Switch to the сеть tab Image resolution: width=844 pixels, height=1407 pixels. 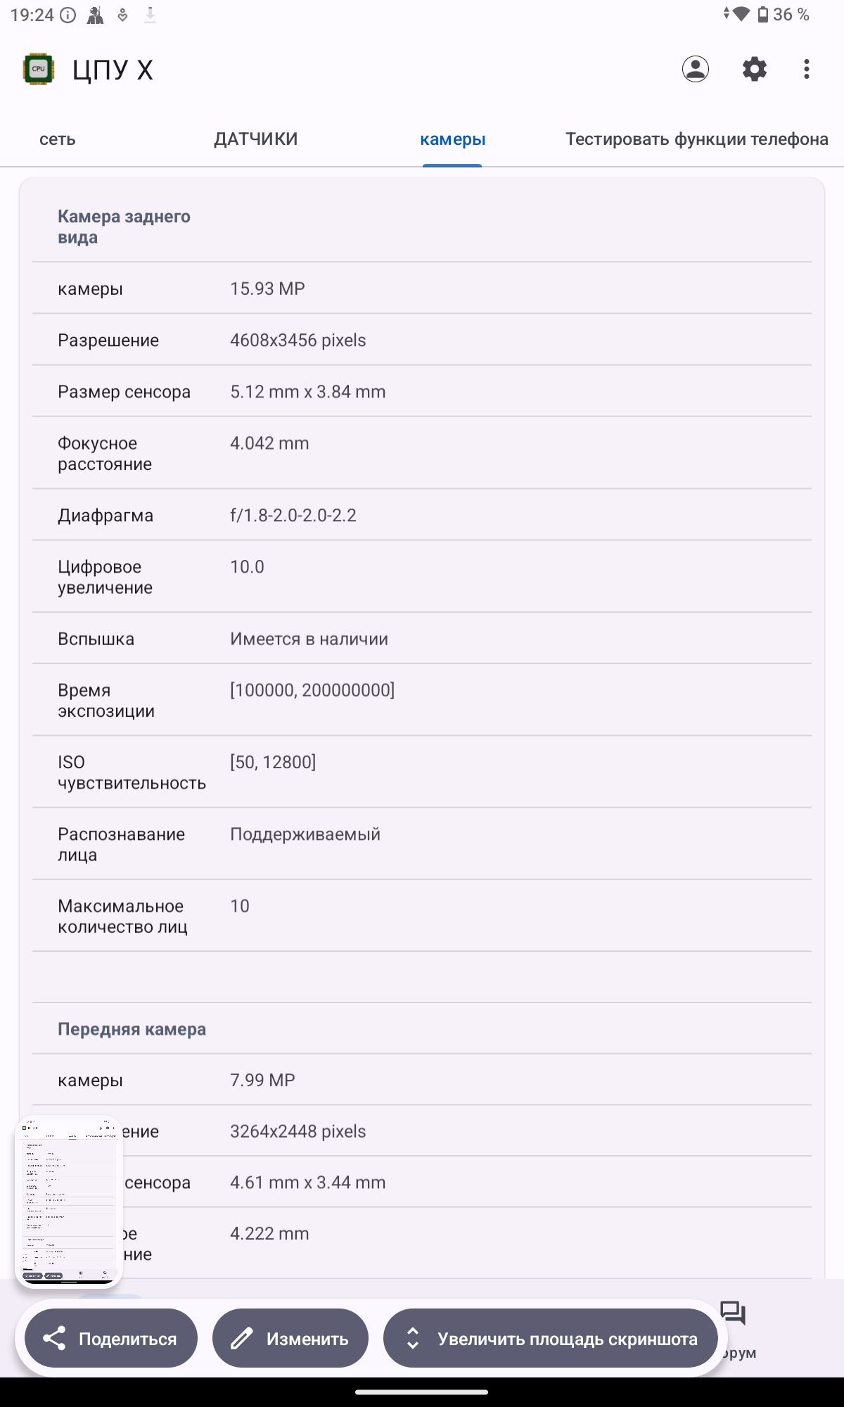point(58,139)
